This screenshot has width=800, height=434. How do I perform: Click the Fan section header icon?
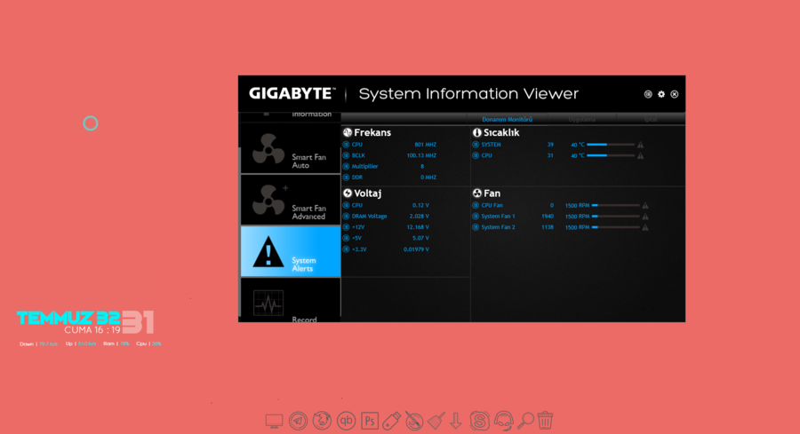[477, 193]
